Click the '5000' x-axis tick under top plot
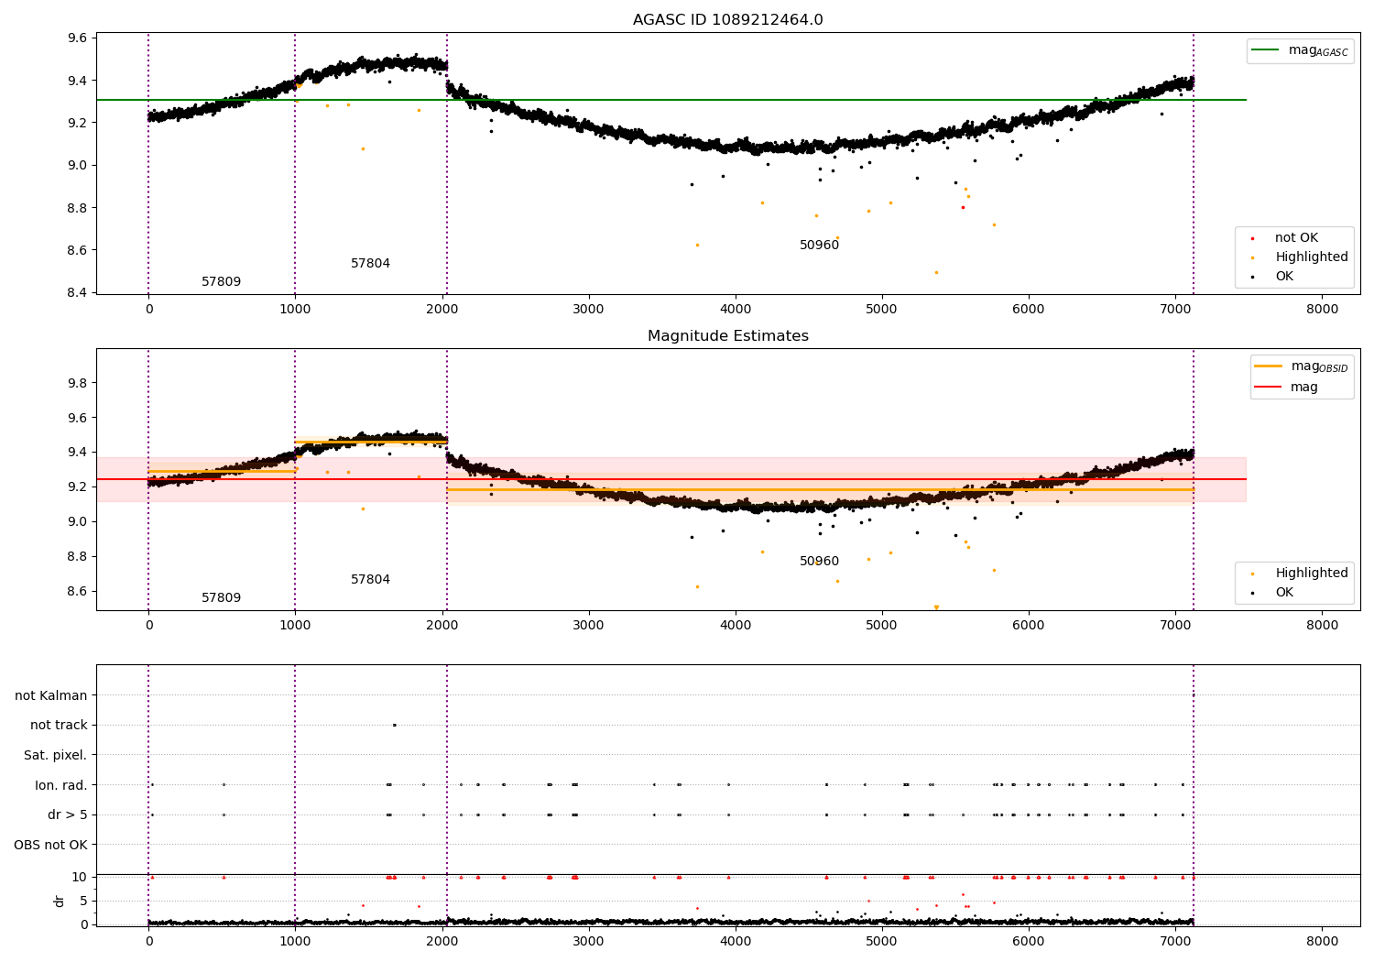This screenshot has width=1374, height=962. pyautogui.click(x=882, y=310)
